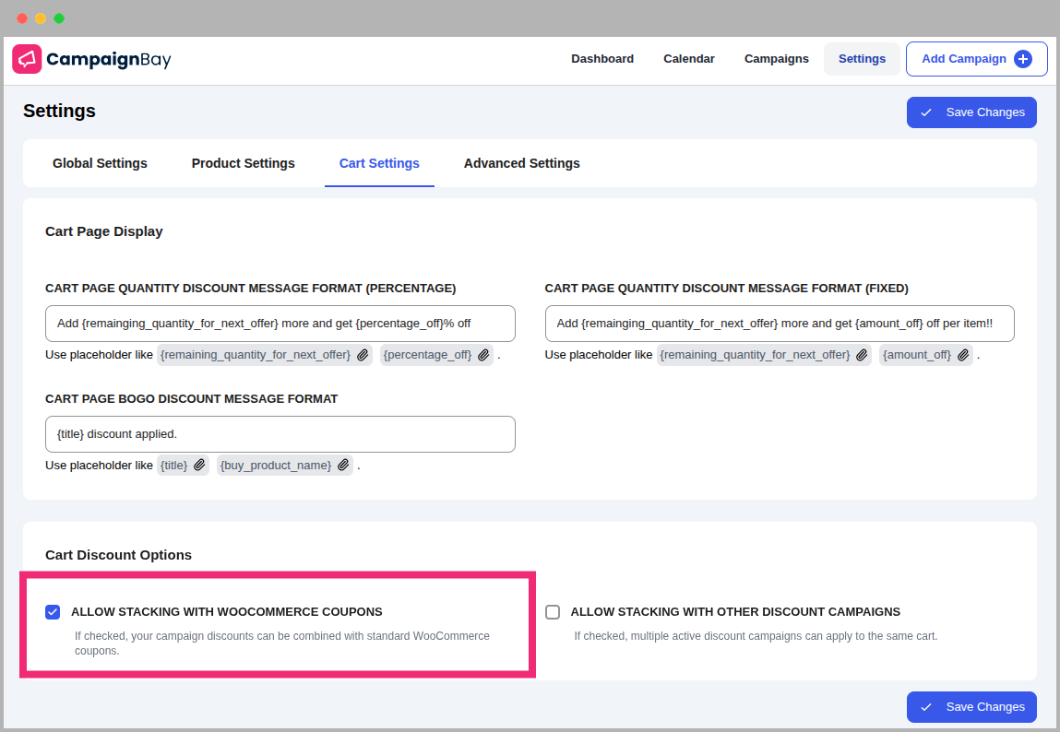Copy the {amount_off} placeholder via clip icon

point(963,355)
